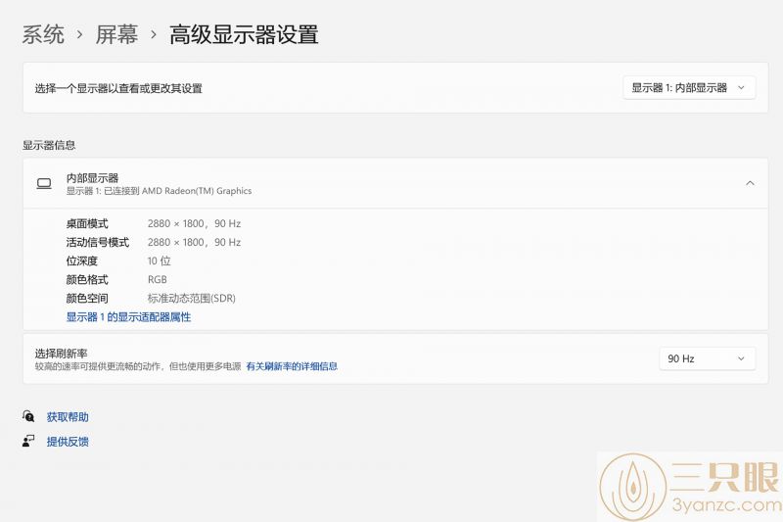
Task: Collapse the 内部显示器 info section
Action: click(x=750, y=183)
